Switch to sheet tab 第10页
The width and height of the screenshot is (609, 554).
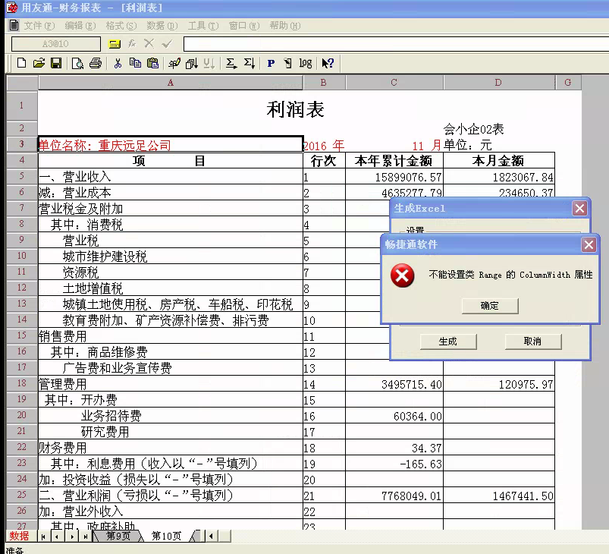pyautogui.click(x=166, y=536)
